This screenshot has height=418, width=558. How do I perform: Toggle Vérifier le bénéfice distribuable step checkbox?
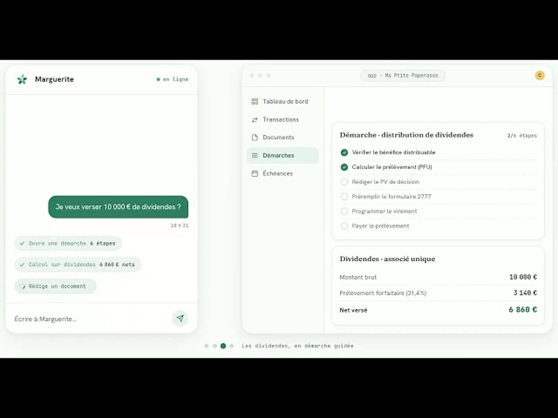pyautogui.click(x=344, y=152)
